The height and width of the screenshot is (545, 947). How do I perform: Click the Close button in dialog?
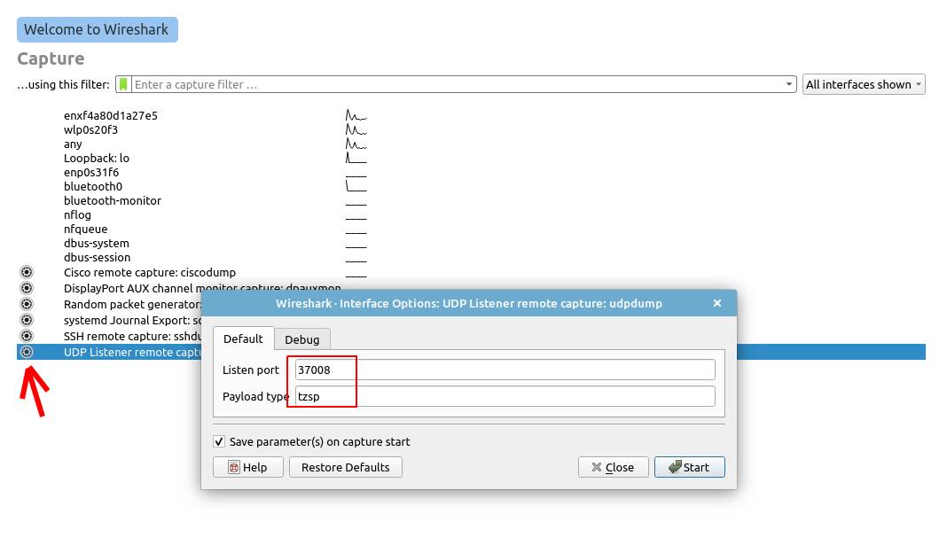613,467
